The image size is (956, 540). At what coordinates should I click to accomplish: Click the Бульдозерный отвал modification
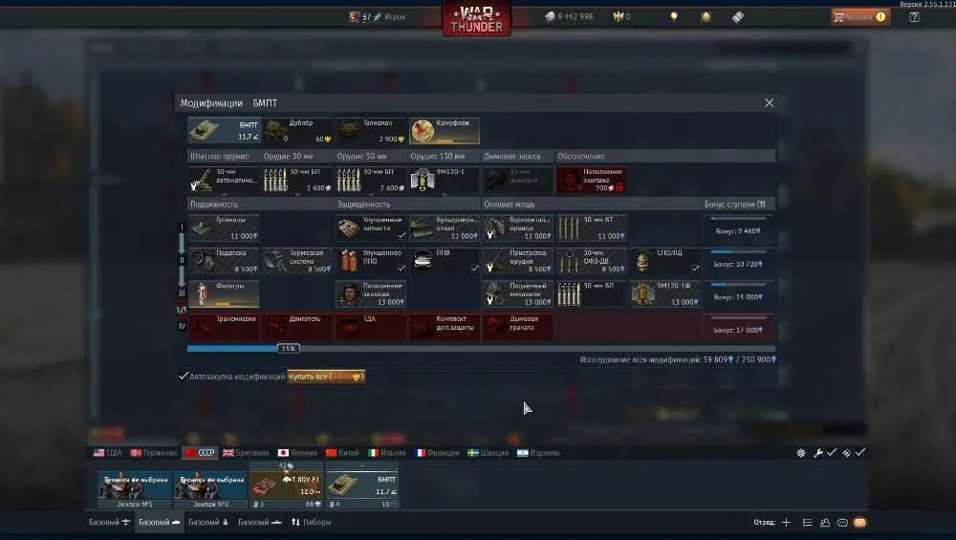(445, 227)
